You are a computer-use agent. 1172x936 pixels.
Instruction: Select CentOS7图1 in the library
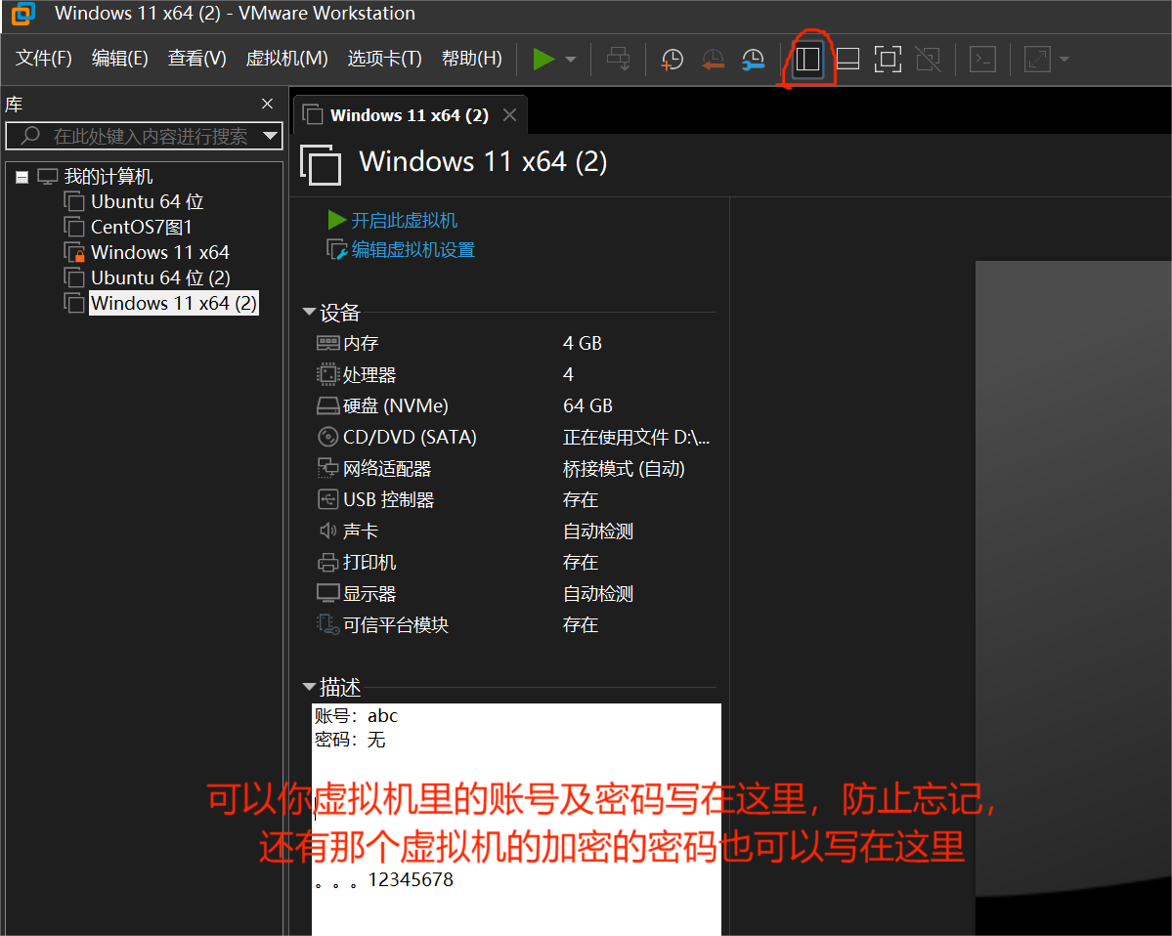point(142,227)
